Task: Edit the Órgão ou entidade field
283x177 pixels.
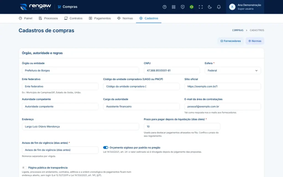Action: pos(80,71)
